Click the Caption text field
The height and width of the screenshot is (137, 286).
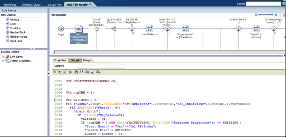tap(101, 66)
